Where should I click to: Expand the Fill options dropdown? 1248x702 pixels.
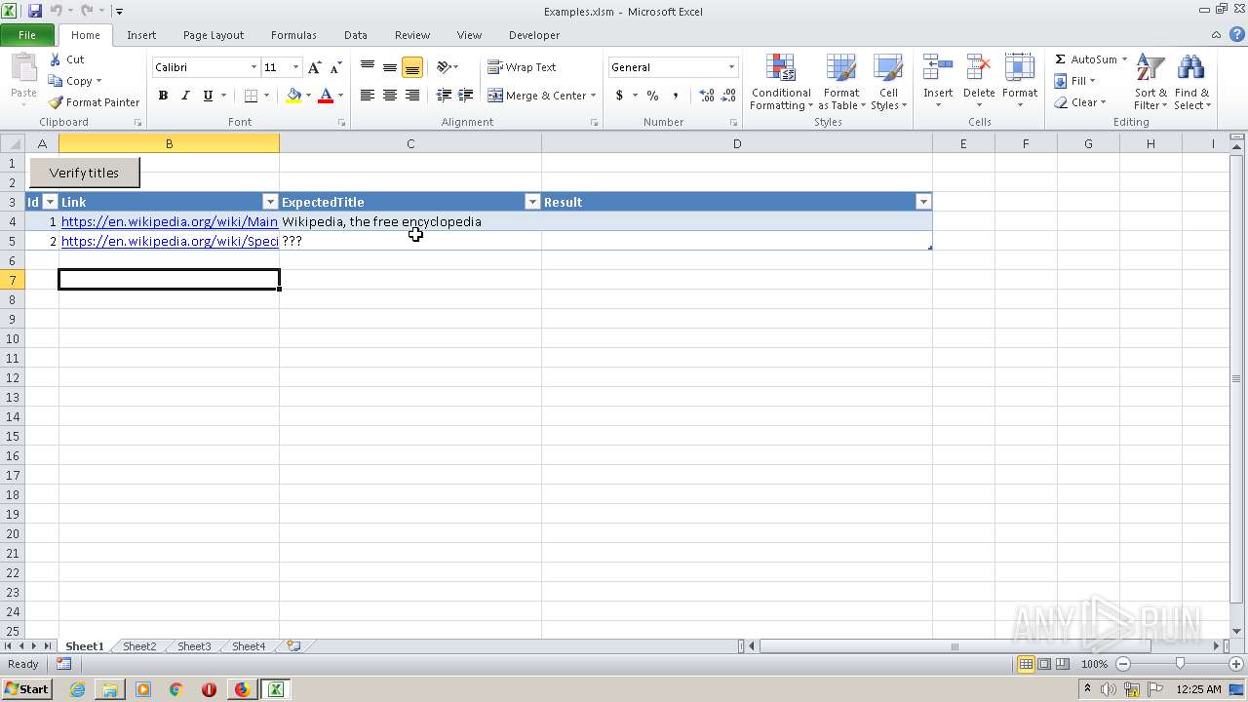[x=1091, y=81]
